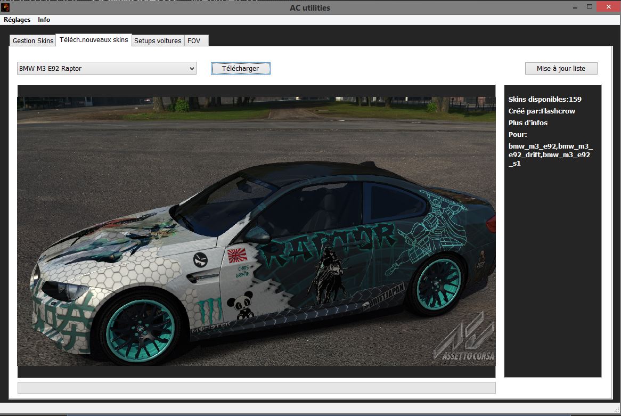Screen dimensions: 621x416
Task: Minimize the AC utilities window
Action: pos(575,7)
